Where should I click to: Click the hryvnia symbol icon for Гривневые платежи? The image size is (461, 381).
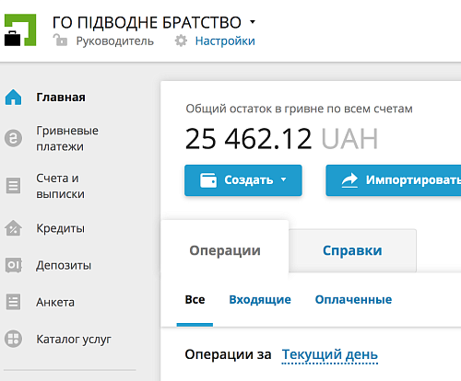[x=13, y=138]
